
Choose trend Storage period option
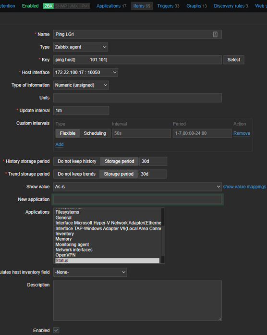(x=119, y=174)
